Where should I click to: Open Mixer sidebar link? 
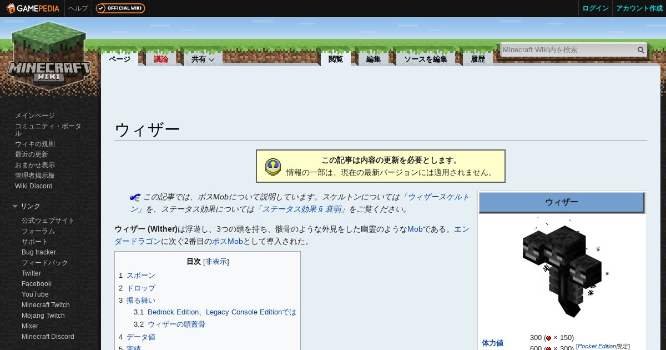coord(30,326)
